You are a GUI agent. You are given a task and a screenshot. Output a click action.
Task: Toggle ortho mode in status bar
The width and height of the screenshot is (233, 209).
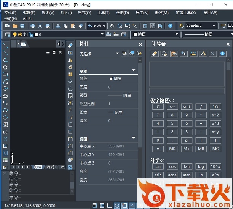coord(110,206)
